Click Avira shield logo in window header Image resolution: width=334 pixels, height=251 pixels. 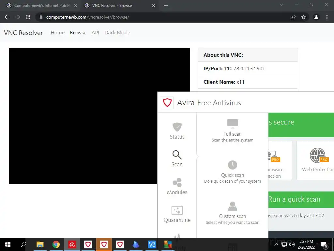167,103
